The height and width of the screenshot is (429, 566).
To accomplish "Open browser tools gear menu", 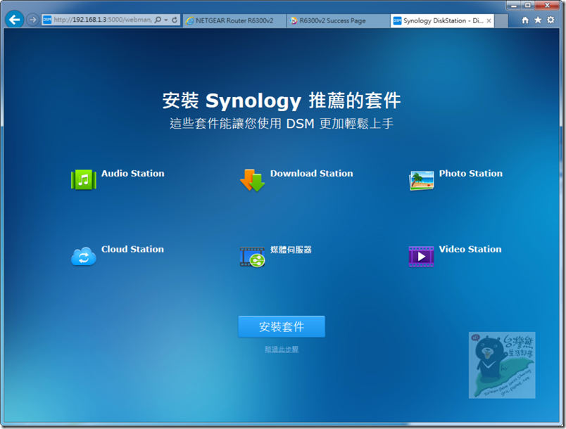I will (551, 20).
